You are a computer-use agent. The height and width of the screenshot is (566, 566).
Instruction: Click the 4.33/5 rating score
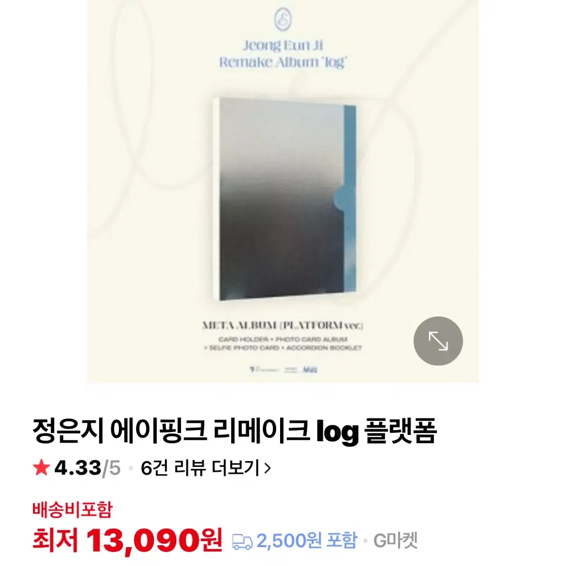pos(87,468)
